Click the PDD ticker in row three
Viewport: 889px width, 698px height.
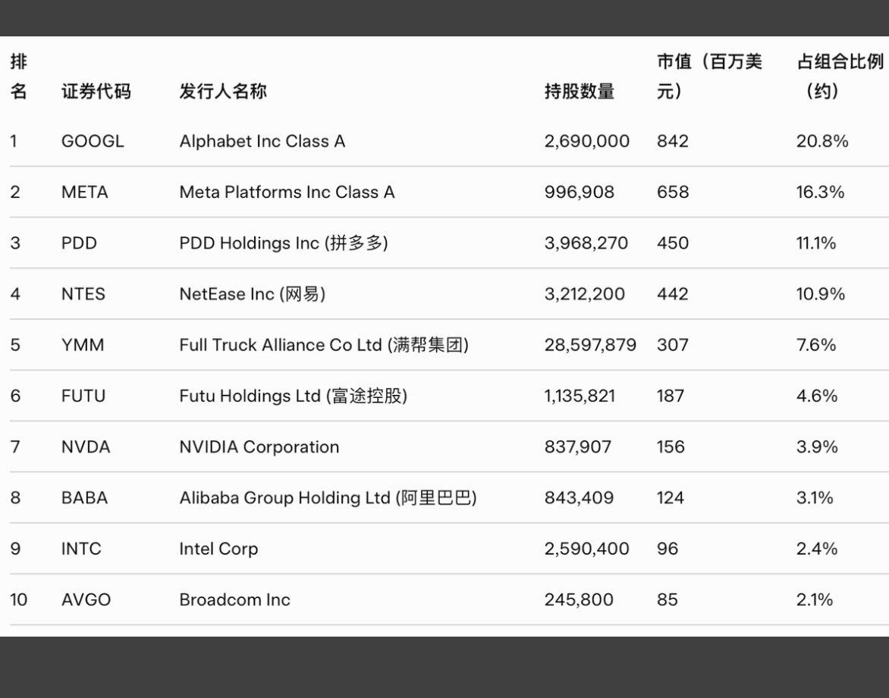(x=79, y=243)
